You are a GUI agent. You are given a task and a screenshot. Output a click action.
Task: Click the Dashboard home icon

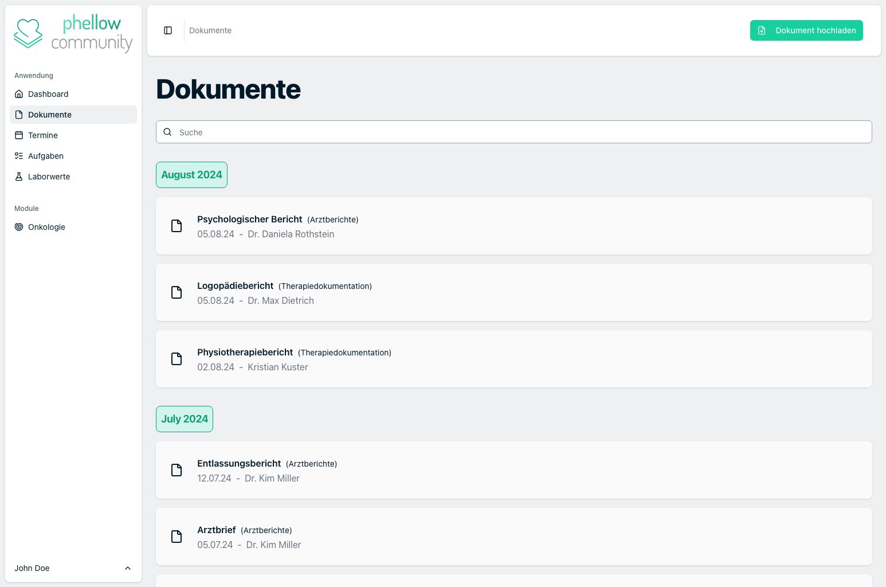pos(19,94)
